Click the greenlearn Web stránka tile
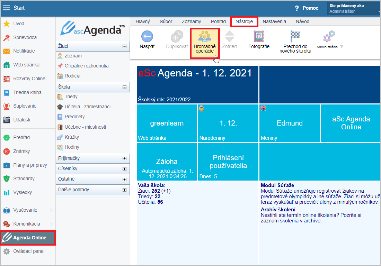 click(167, 123)
